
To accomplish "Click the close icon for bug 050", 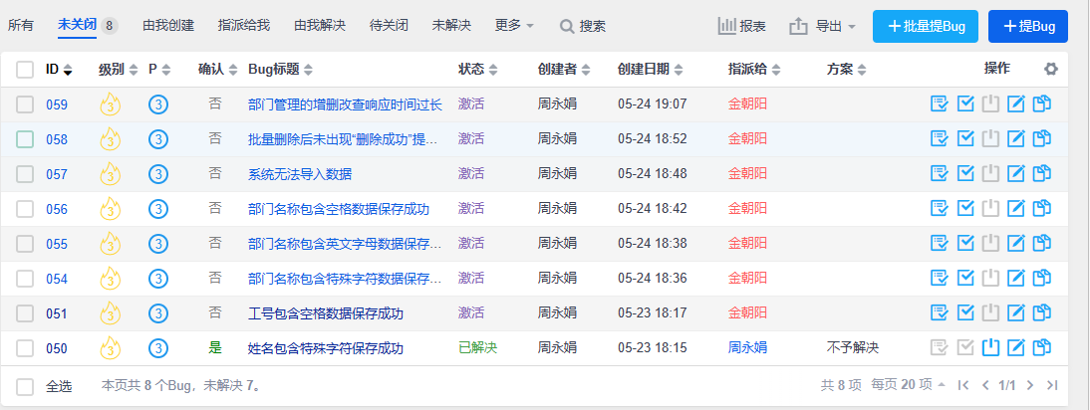I will pos(990,347).
